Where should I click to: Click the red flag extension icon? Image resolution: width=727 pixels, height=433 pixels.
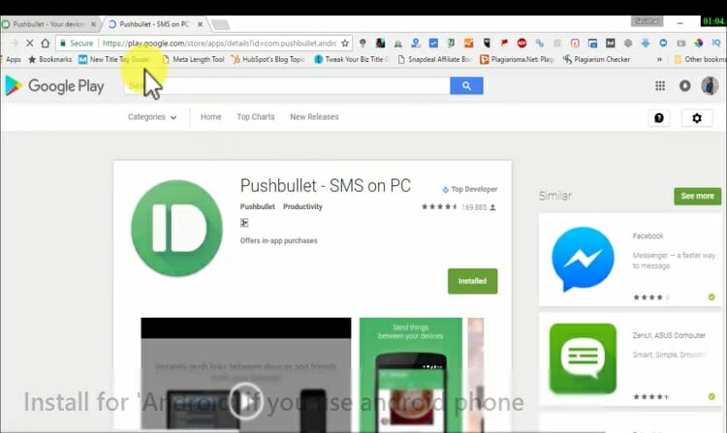[504, 43]
